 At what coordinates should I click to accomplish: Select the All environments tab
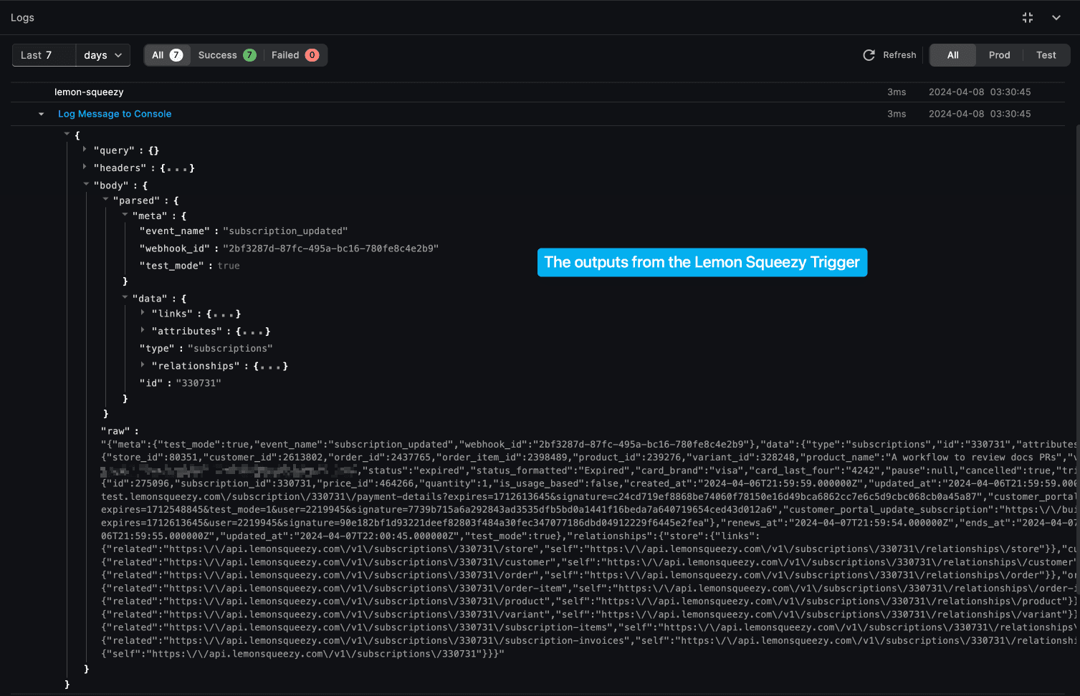[x=952, y=55]
